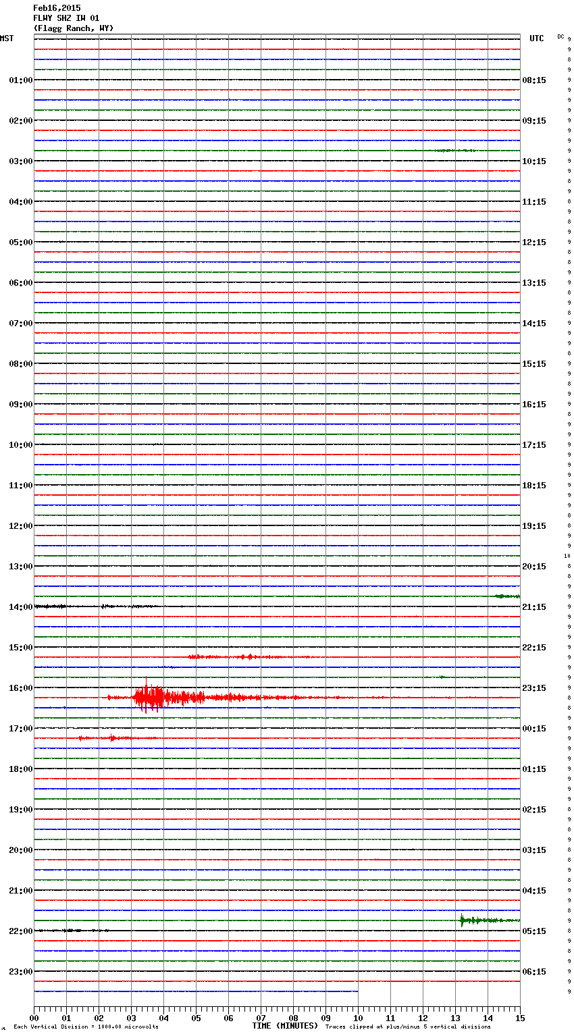Click the 15 minute tick on the x-axis
Image resolution: width=574 pixels, height=1036 pixels.
tap(519, 1018)
